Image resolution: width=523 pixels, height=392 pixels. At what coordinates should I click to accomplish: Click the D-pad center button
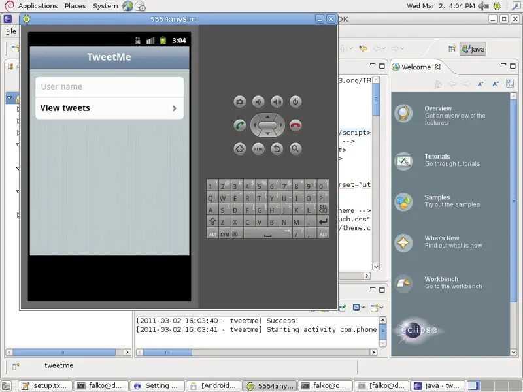pyautogui.click(x=267, y=125)
